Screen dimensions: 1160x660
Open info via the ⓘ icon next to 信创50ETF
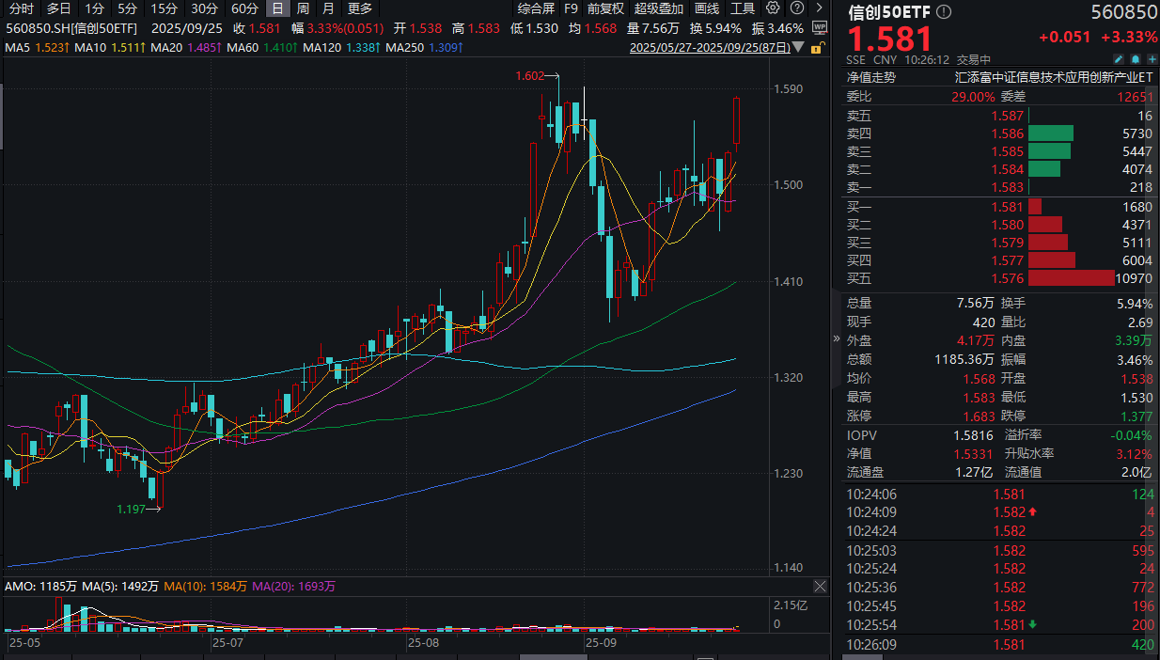point(944,11)
